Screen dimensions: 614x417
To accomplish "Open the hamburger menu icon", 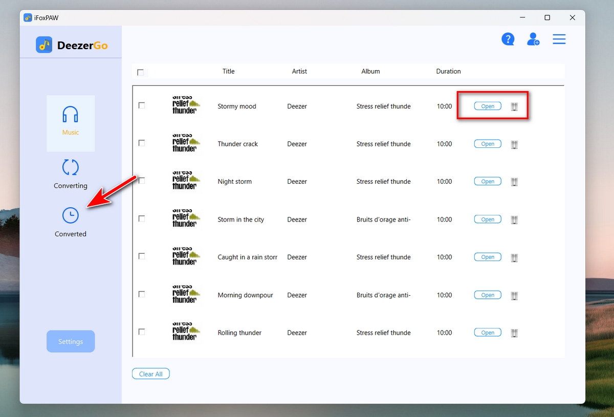I will coord(559,39).
